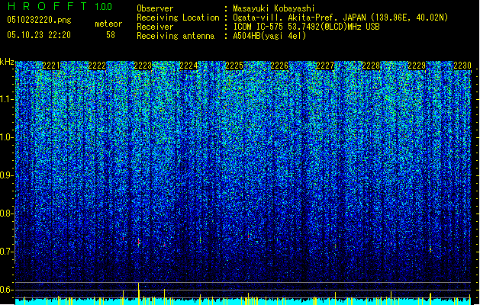Screen dimensions: 480x305
Task: Select the filename 0510232220.png
Action: 39,20
